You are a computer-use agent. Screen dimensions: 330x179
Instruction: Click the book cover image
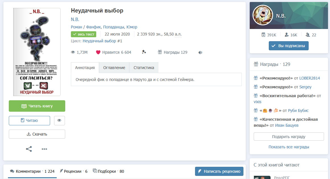[37, 52]
